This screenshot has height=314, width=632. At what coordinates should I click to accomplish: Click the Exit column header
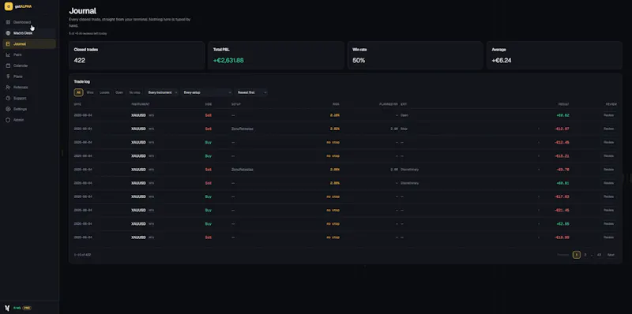tap(404, 104)
